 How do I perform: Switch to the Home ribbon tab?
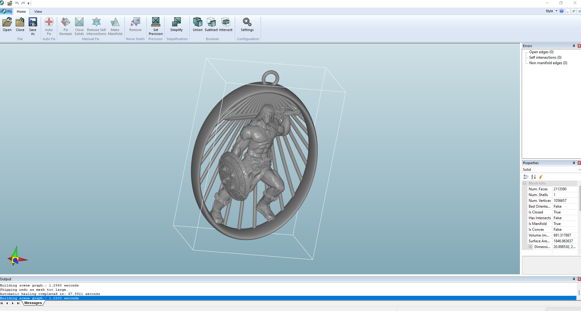(x=21, y=12)
